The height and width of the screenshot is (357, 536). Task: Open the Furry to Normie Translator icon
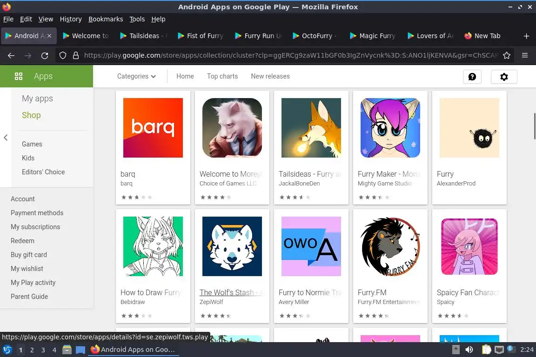point(311,246)
